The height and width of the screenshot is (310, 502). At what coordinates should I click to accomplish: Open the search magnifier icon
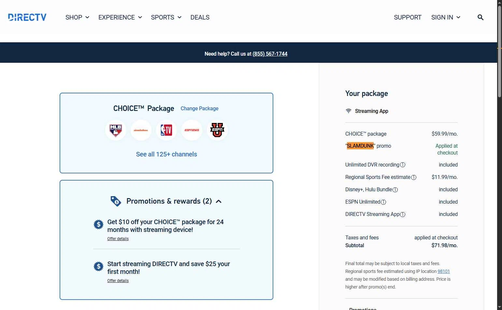pos(480,17)
